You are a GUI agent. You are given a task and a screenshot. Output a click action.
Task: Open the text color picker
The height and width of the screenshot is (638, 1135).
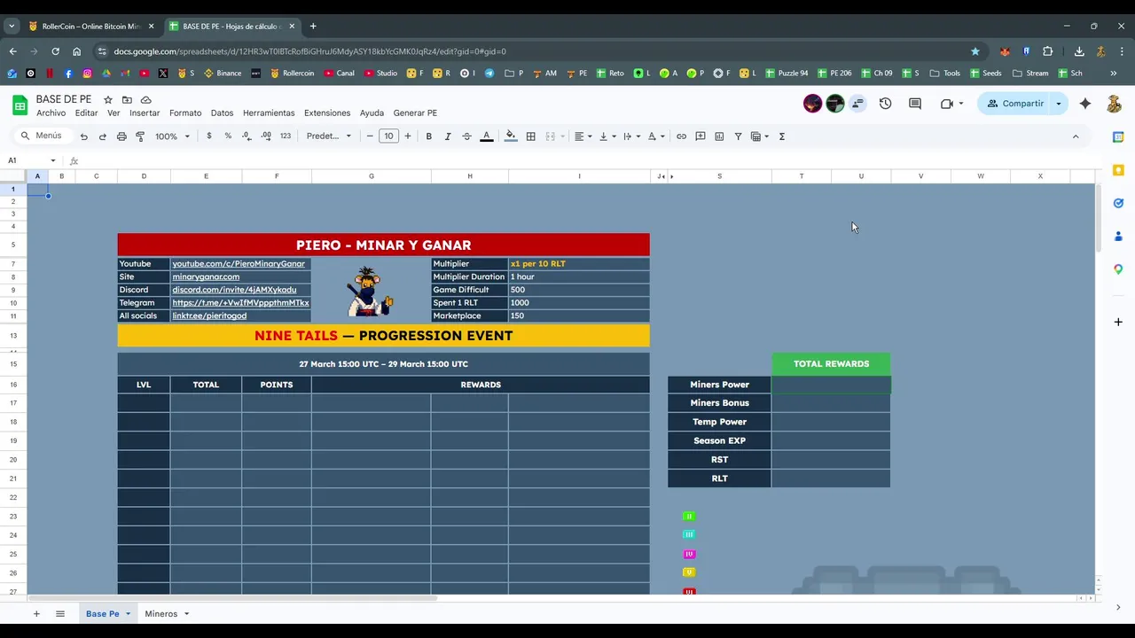(x=486, y=136)
